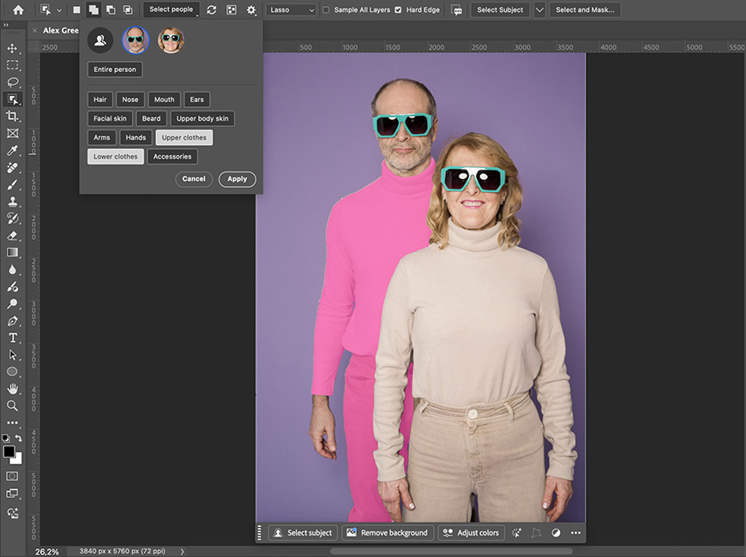Select the Pen tool

click(x=12, y=321)
